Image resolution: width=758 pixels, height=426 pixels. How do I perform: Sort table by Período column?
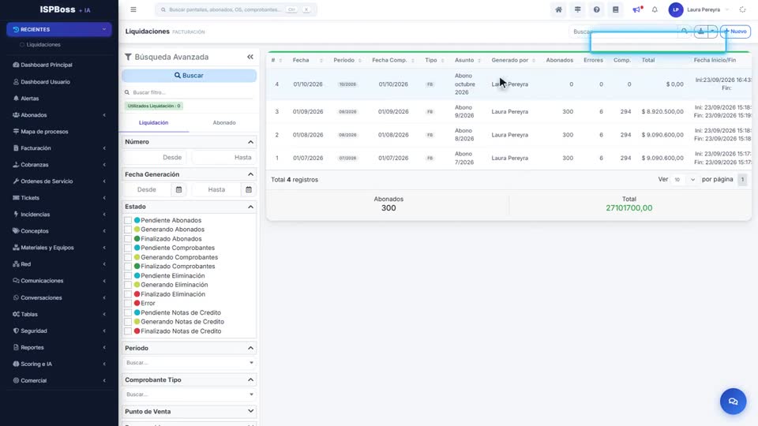point(347,61)
